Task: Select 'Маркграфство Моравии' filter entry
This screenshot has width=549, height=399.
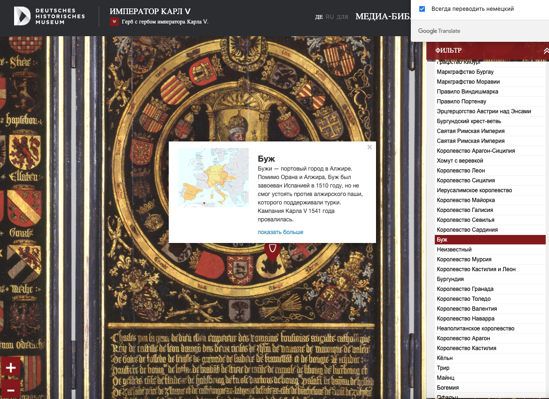Action: [490, 82]
